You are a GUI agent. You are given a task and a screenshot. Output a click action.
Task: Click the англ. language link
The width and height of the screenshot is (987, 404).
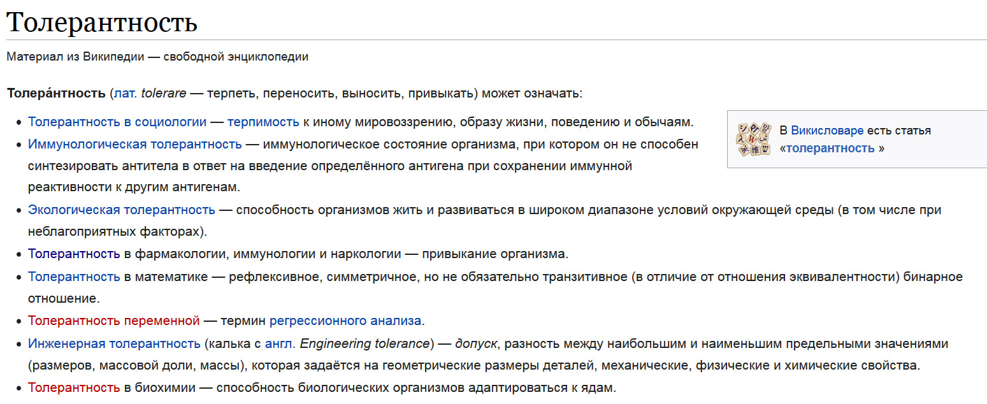point(280,343)
